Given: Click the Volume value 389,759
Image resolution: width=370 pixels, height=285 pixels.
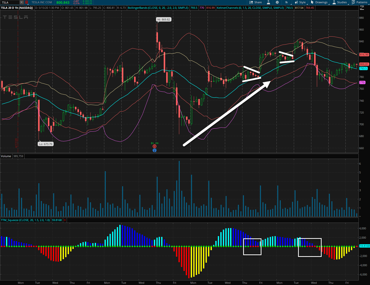Looking at the screenshot, I should click(18, 156).
